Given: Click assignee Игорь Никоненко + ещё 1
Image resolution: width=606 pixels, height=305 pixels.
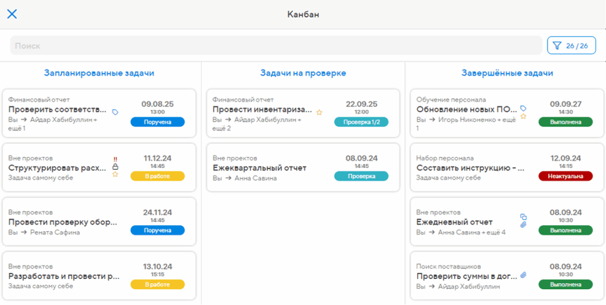Looking at the screenshot, I should pos(466,124).
